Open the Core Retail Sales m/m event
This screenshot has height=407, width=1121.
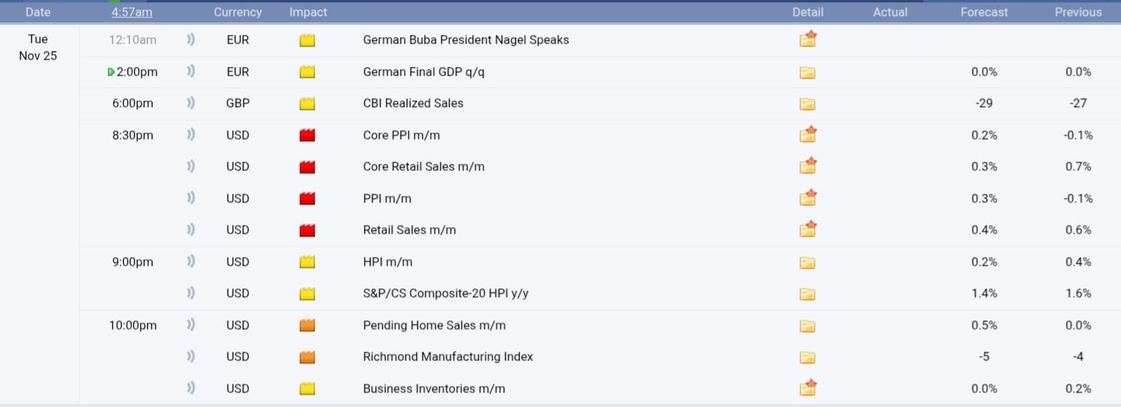point(423,167)
